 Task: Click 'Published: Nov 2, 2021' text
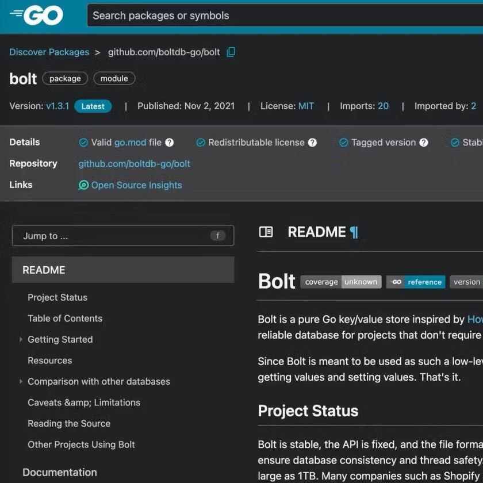click(186, 106)
